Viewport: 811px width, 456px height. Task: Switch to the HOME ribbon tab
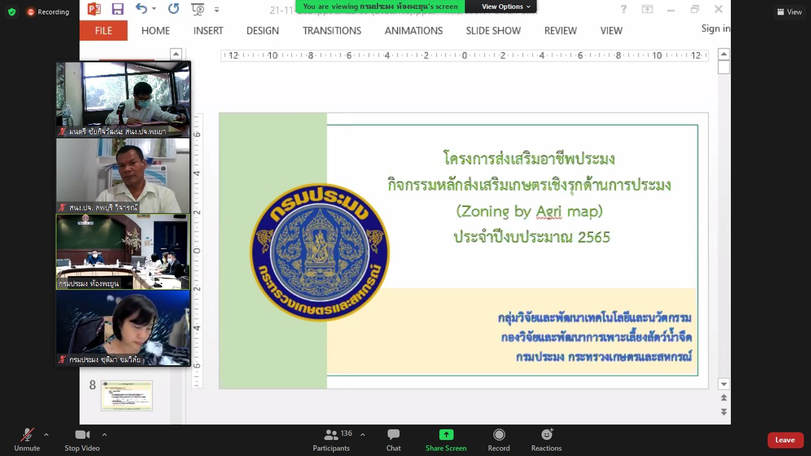click(156, 31)
